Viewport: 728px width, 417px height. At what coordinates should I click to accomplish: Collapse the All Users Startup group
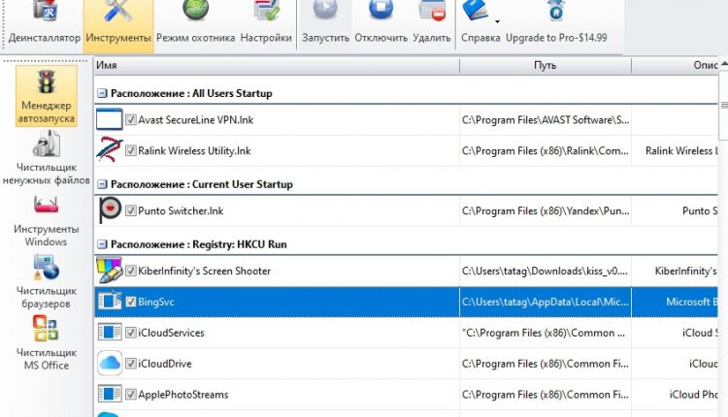[102, 93]
